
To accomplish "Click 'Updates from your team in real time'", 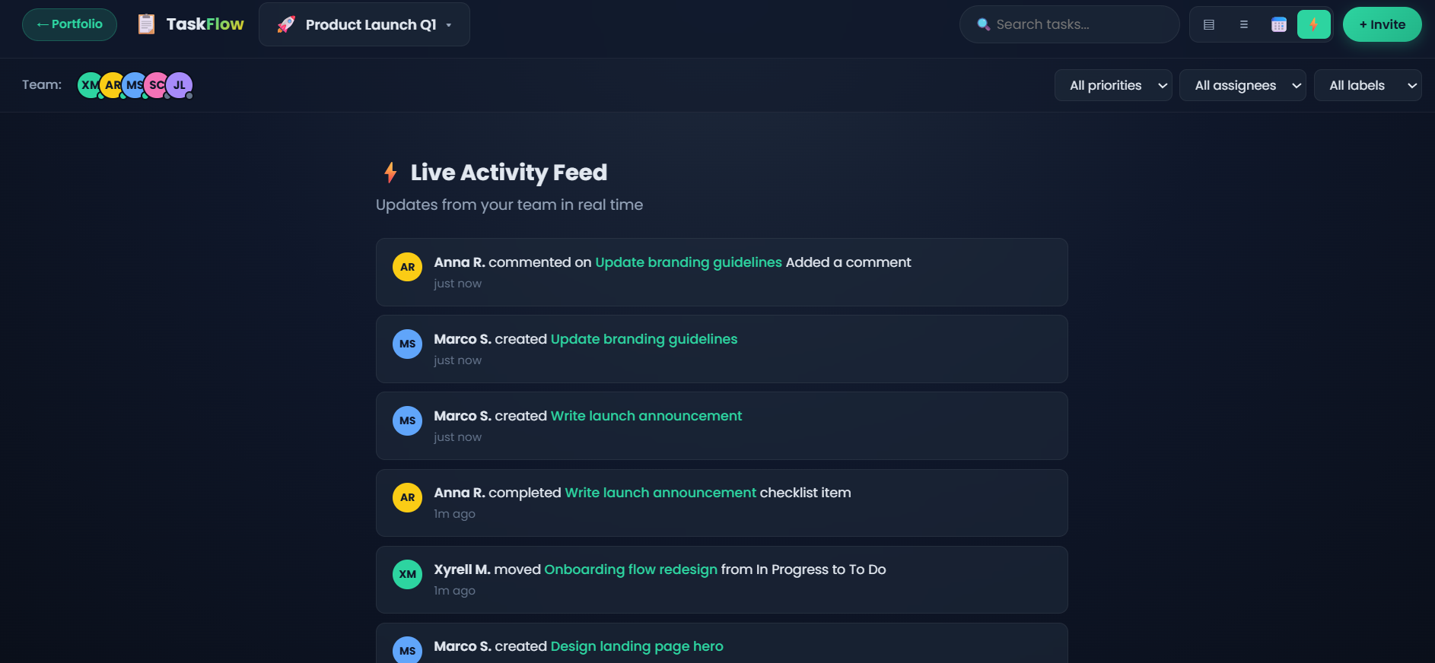I will point(509,205).
